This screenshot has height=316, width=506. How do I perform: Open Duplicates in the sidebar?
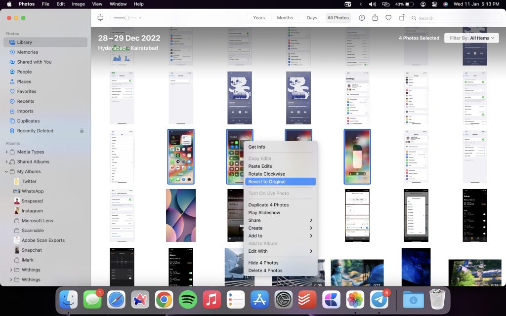point(28,121)
